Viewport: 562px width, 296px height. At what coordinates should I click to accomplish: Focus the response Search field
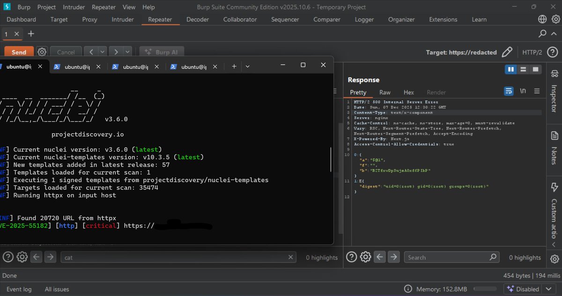(451, 257)
